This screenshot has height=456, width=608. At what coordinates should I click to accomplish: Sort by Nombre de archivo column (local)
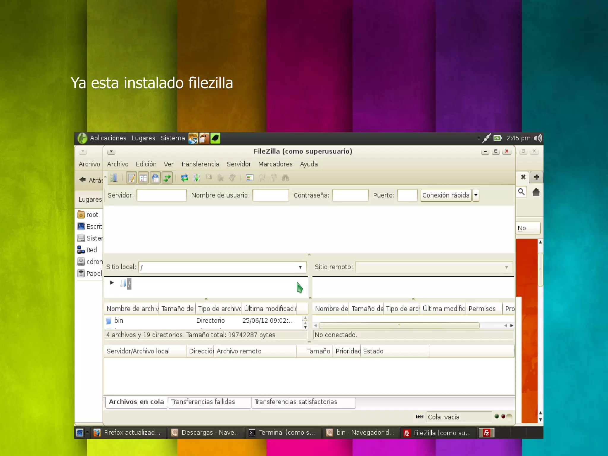coord(132,309)
